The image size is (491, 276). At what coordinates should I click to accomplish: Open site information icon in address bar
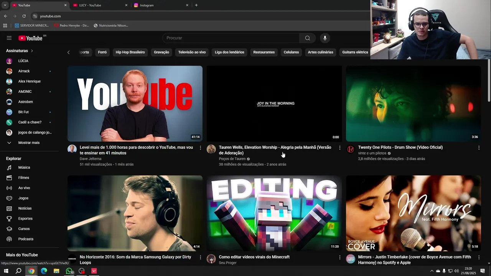35,16
